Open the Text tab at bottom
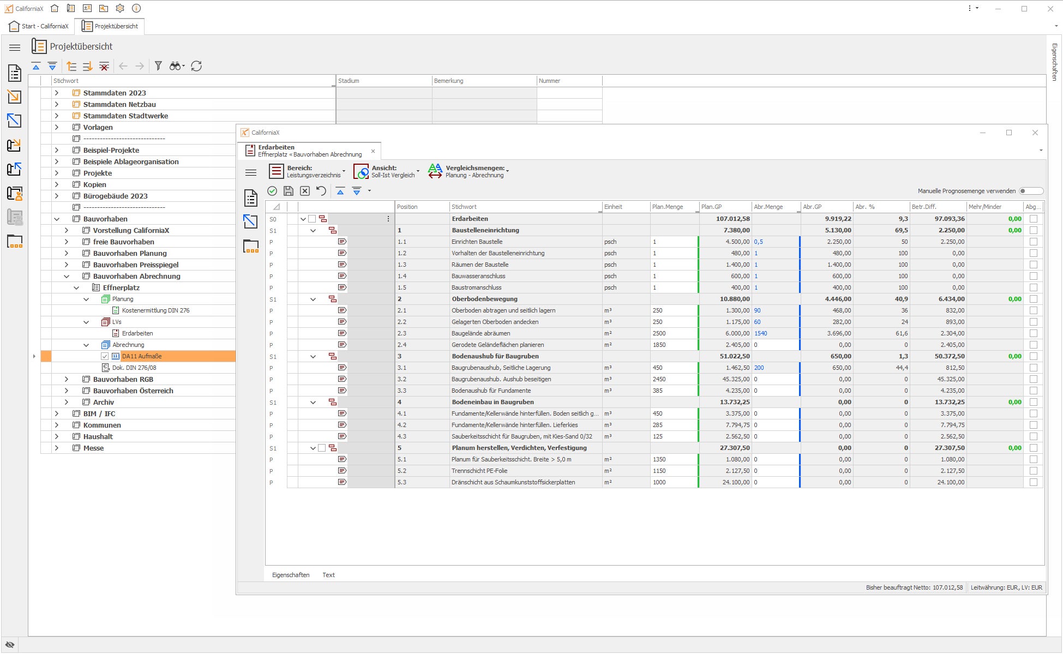Viewport: 1063px width, 654px height. click(x=328, y=575)
